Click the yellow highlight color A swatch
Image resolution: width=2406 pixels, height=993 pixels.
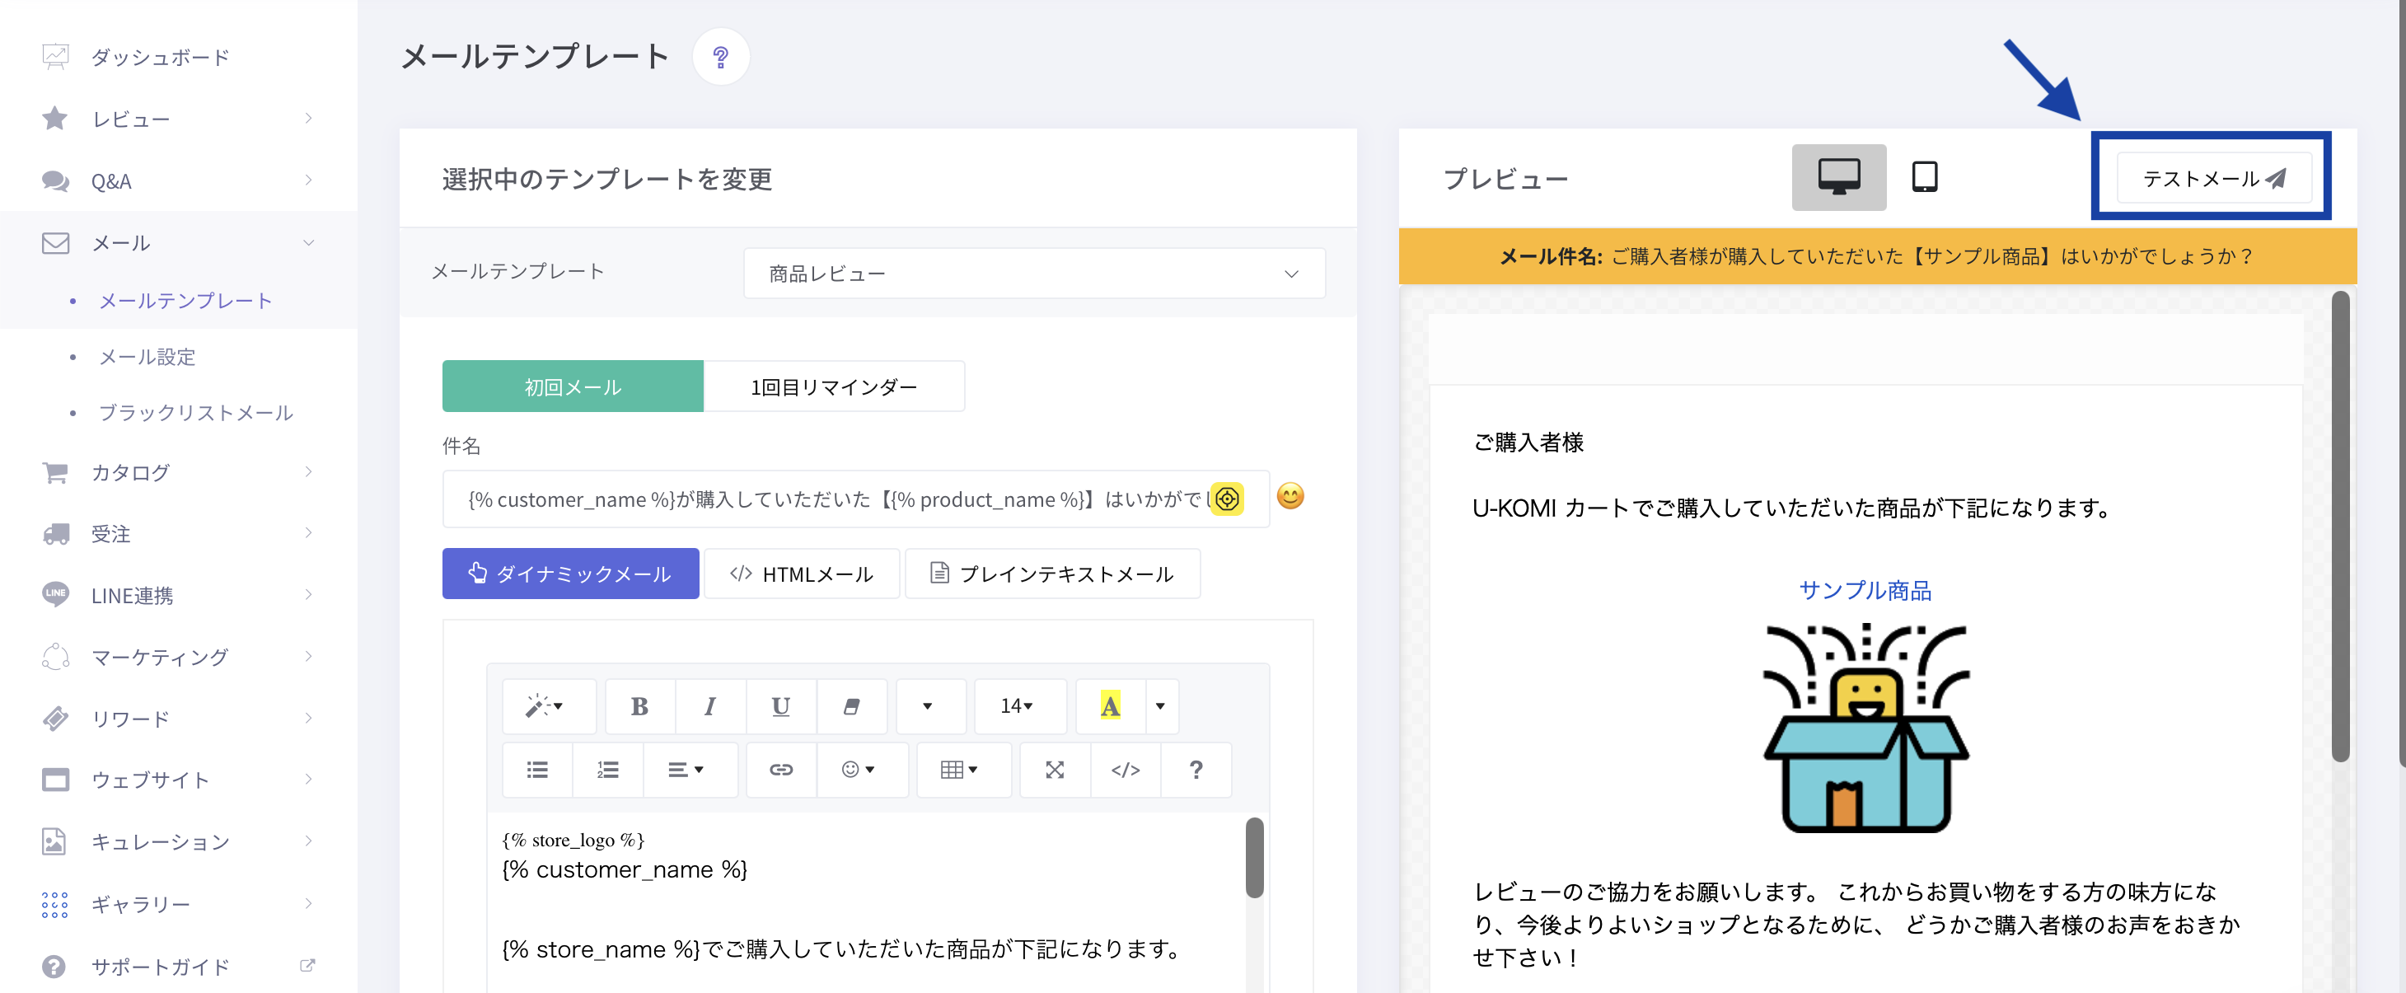pyautogui.click(x=1110, y=706)
